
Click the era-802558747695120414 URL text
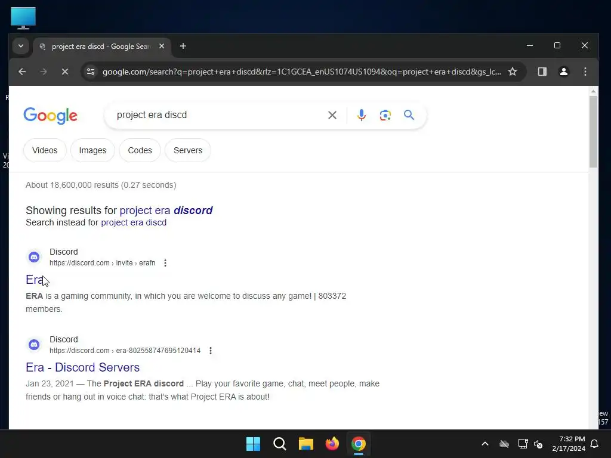[125, 351]
